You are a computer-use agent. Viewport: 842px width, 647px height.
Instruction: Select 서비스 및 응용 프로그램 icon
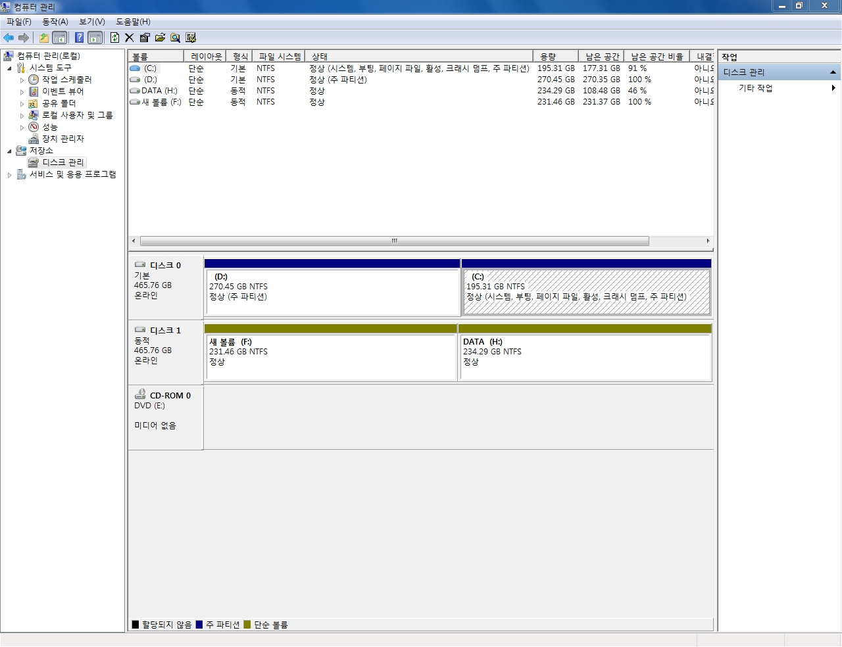[x=21, y=174]
